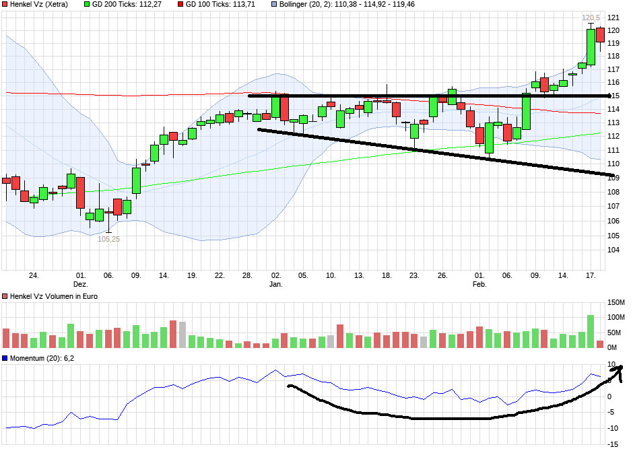This screenshot has width=633, height=451.
Task: Click the 'Henkel Vz Volumen in Euro' label
Action: click(54, 296)
